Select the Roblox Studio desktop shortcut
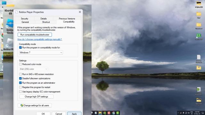Image resolution: width=205 pixels, height=115 pixels. [10, 26]
